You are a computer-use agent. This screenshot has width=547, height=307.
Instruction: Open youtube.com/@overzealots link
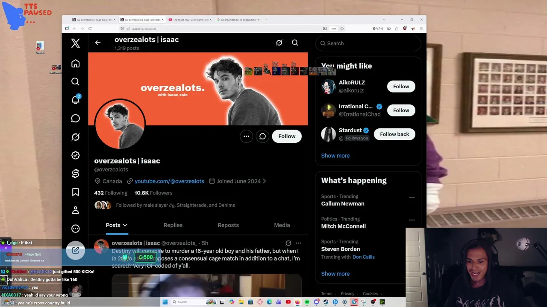pyautogui.click(x=169, y=181)
